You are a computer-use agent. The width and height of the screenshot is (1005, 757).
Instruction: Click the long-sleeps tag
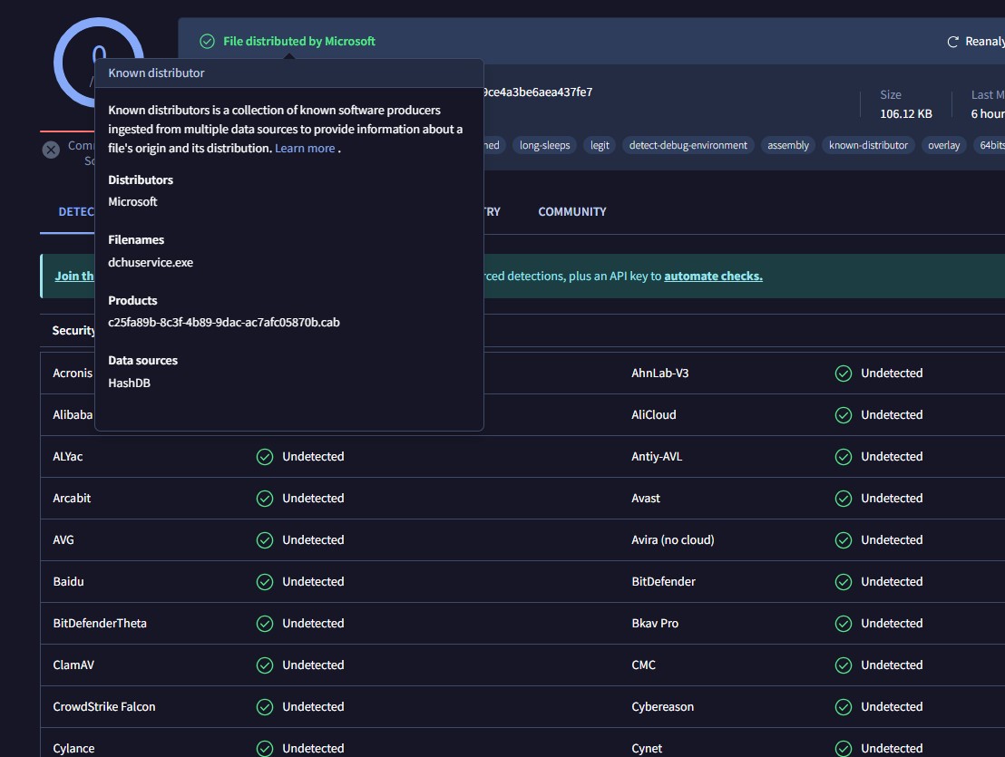[544, 145]
